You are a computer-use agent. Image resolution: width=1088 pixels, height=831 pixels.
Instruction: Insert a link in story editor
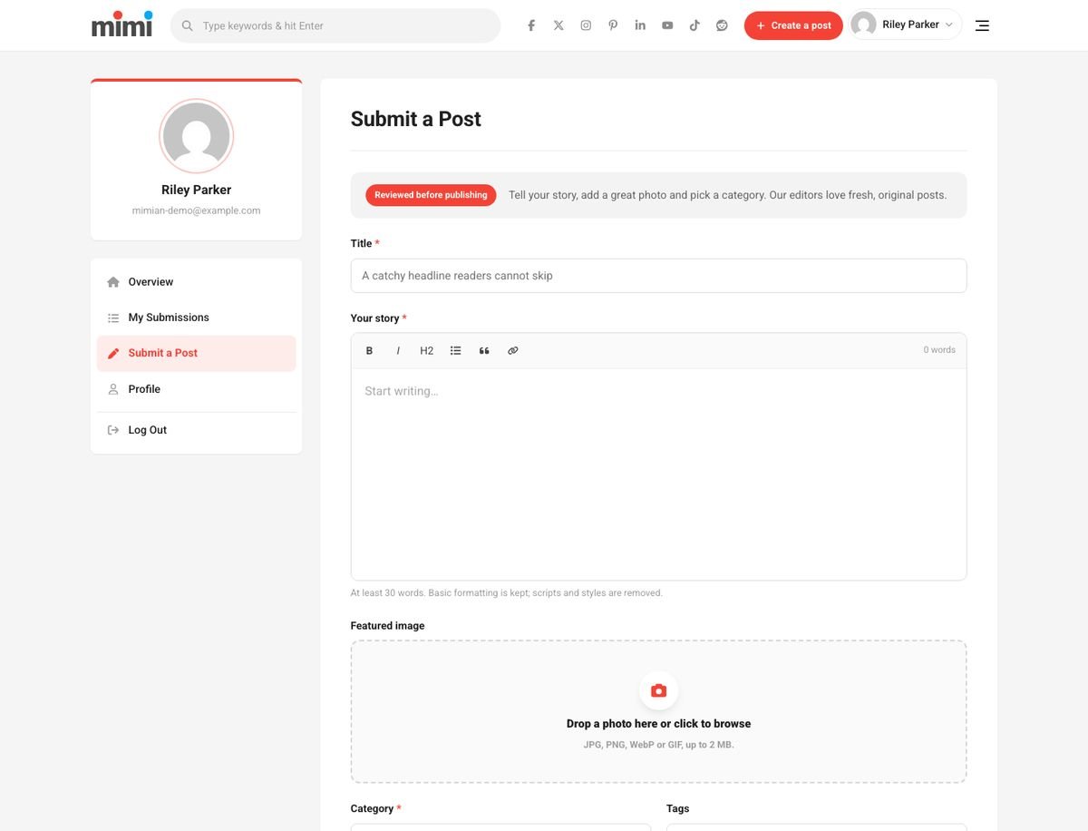[x=513, y=350]
